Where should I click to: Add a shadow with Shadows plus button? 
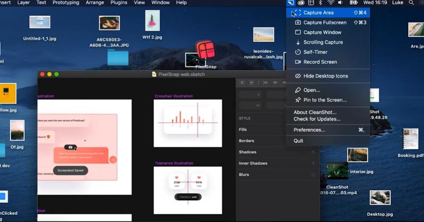click(x=313, y=152)
